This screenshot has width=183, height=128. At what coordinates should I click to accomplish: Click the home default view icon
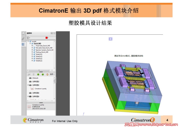pyautogui.click(x=47, y=74)
